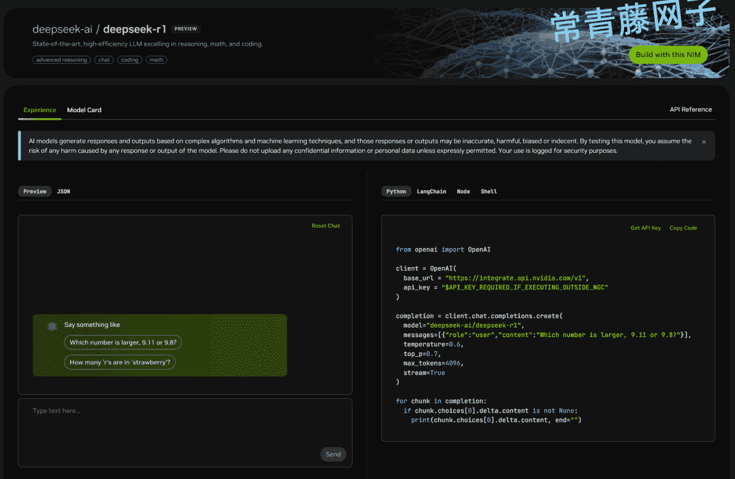
Task: Select the Python code tab
Action: pyautogui.click(x=396, y=192)
